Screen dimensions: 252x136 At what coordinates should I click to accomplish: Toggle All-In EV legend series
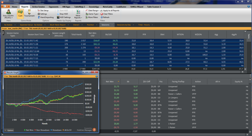tap(67, 130)
